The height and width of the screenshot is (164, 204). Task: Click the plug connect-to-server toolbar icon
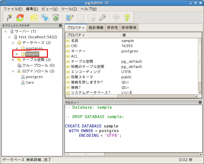click(10, 18)
